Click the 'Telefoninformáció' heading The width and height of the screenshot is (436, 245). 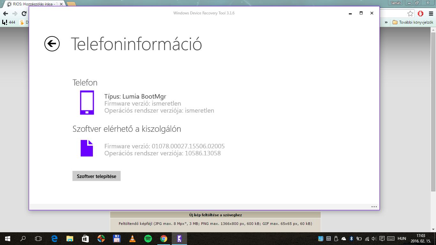(x=136, y=44)
